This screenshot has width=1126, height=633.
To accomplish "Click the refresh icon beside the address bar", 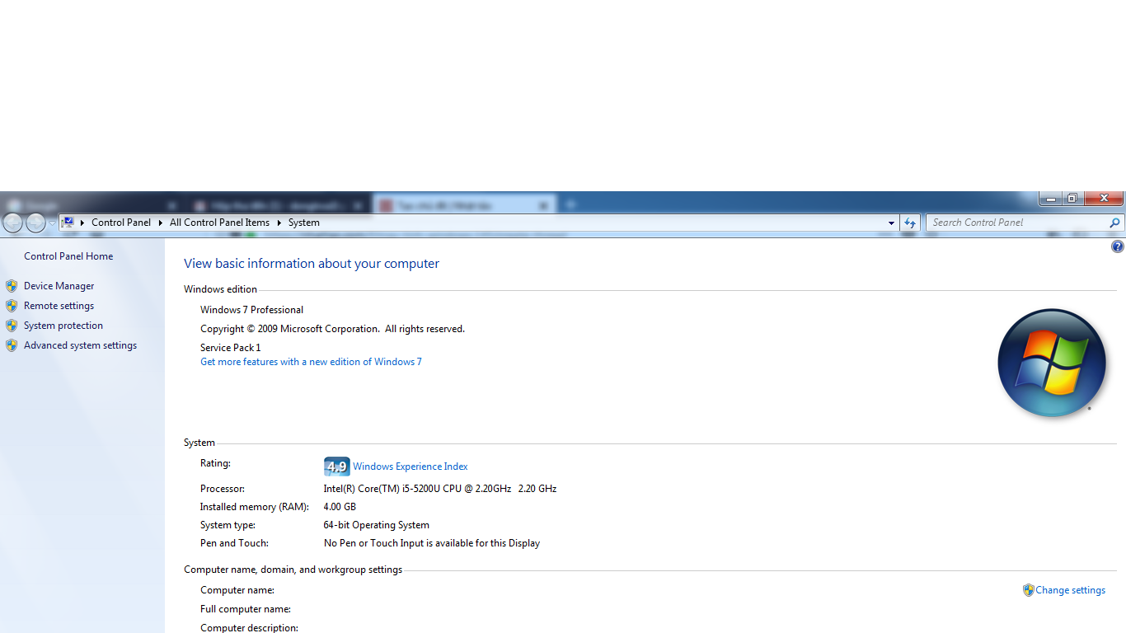I will (910, 223).
